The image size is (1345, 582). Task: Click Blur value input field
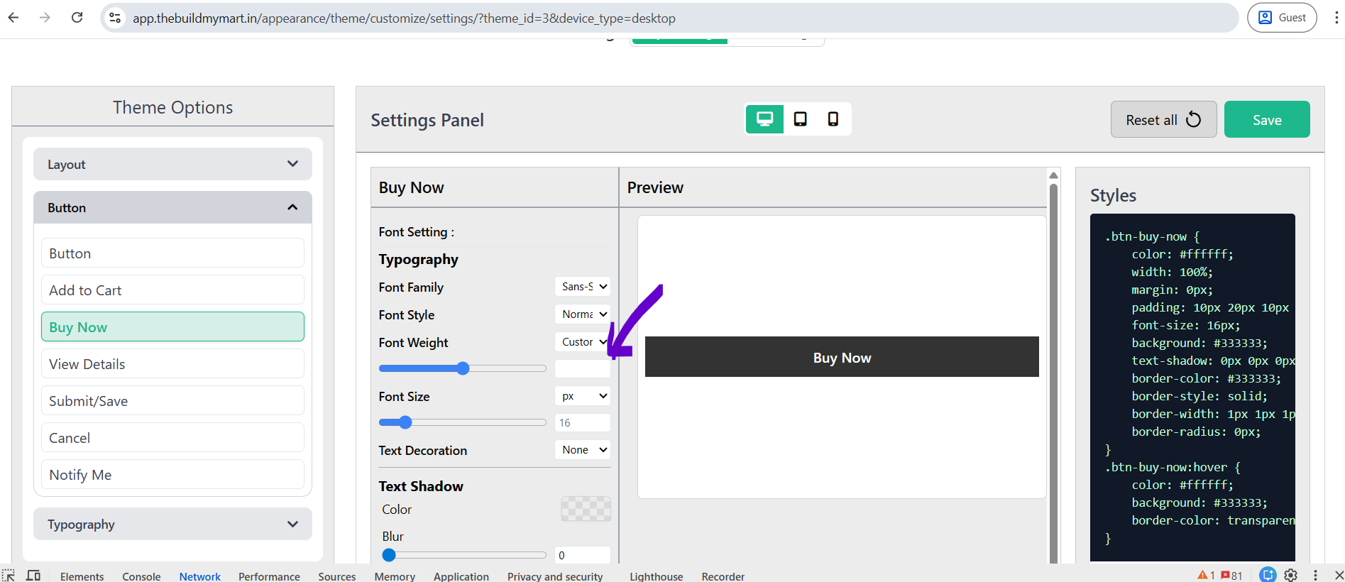click(x=583, y=555)
